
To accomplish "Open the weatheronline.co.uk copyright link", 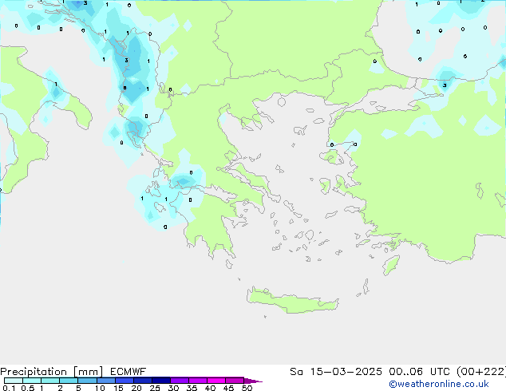I will [439, 385].
